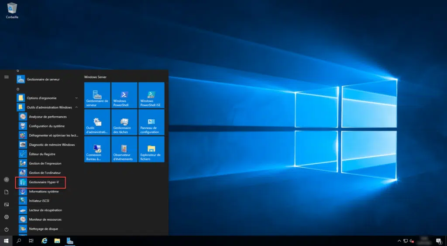The image size is (447, 246).
Task: Launch Initiateur iSCSI
Action: (x=47, y=201)
